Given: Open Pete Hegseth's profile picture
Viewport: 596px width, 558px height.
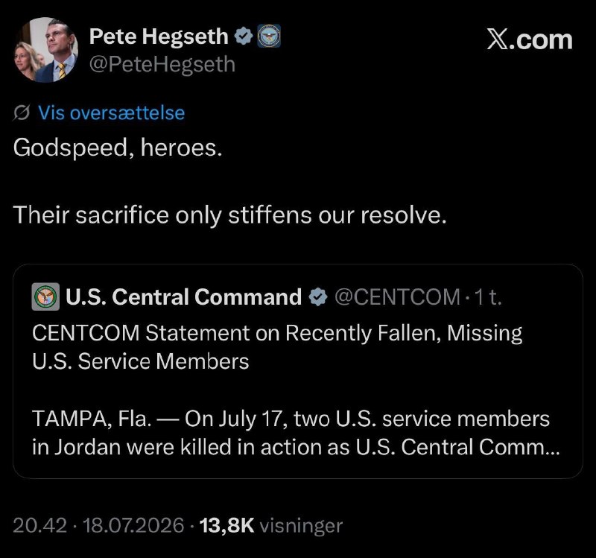Looking at the screenshot, I should (x=46, y=50).
